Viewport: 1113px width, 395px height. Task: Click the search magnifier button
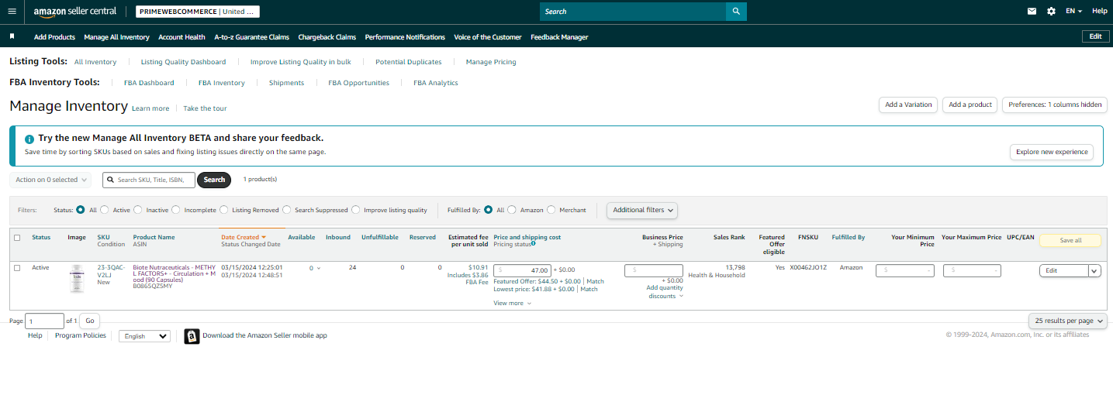click(x=736, y=12)
